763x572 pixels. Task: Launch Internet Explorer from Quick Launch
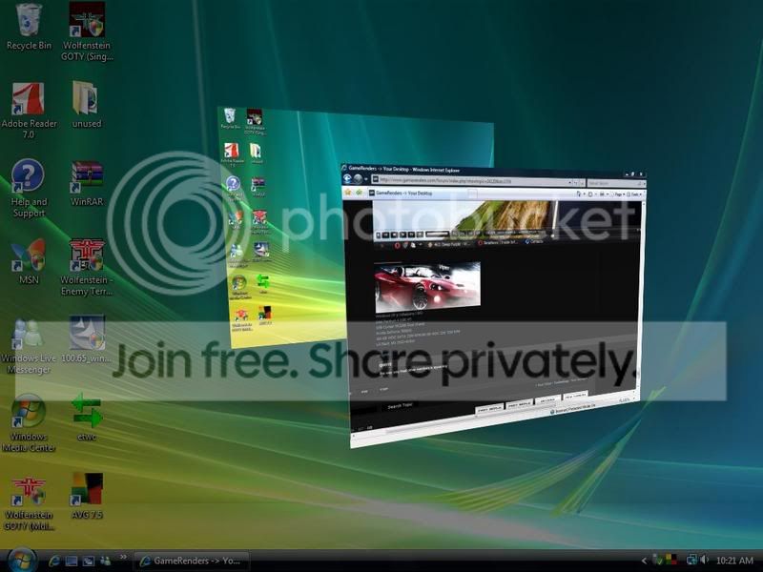coord(54,561)
